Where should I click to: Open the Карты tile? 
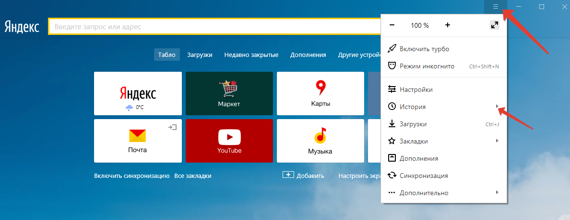(321, 94)
